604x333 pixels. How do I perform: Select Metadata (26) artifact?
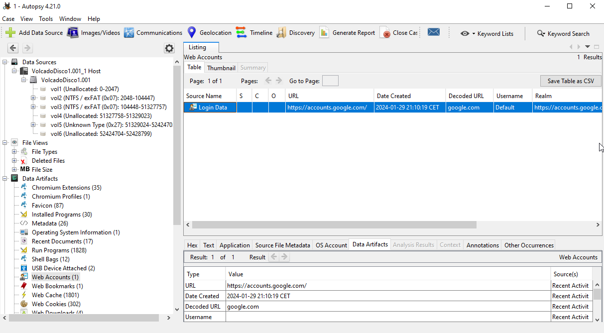click(x=50, y=223)
